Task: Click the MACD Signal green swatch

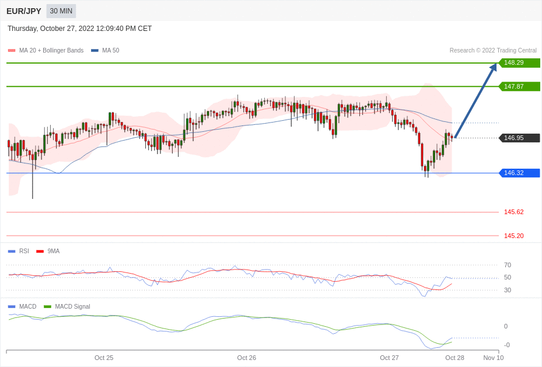Action: coord(48,306)
